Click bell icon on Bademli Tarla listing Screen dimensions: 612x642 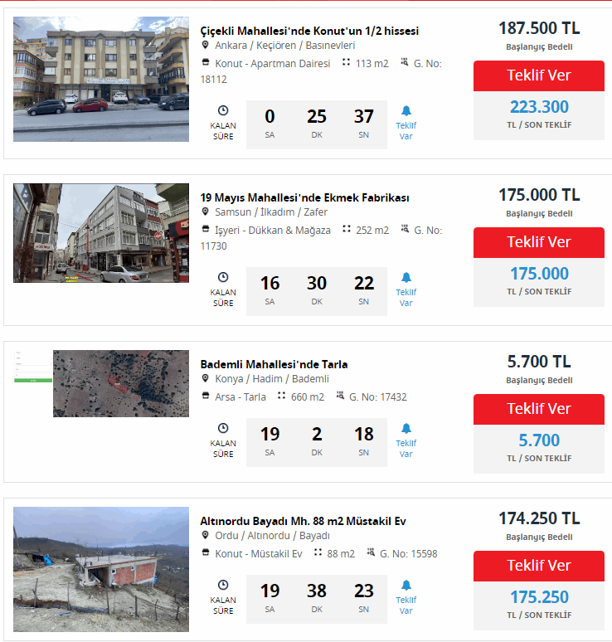pos(406,429)
